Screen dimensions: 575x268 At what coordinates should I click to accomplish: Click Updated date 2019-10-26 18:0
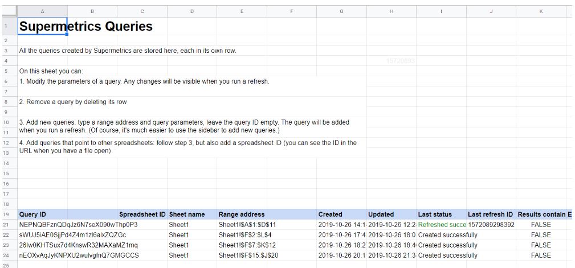pyautogui.click(x=392, y=234)
